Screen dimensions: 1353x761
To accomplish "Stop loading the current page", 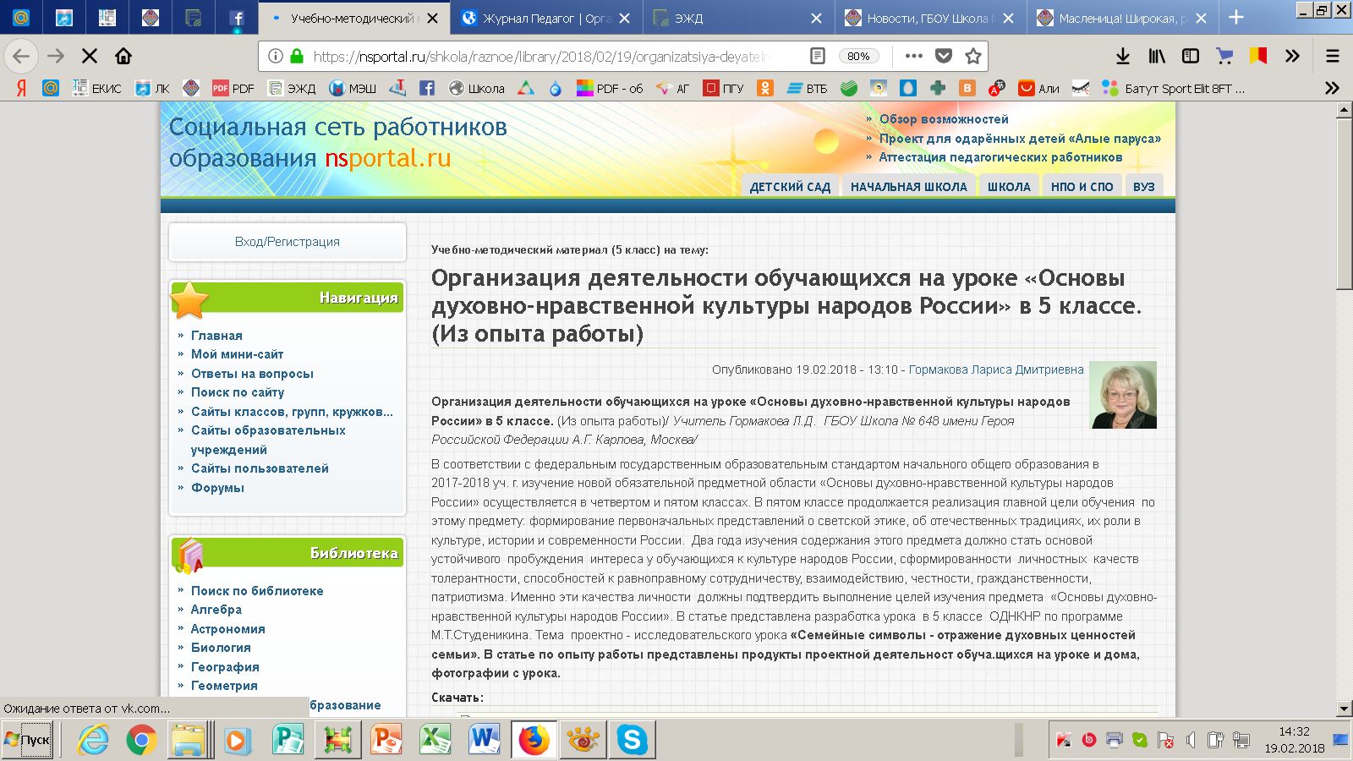I will tap(89, 56).
